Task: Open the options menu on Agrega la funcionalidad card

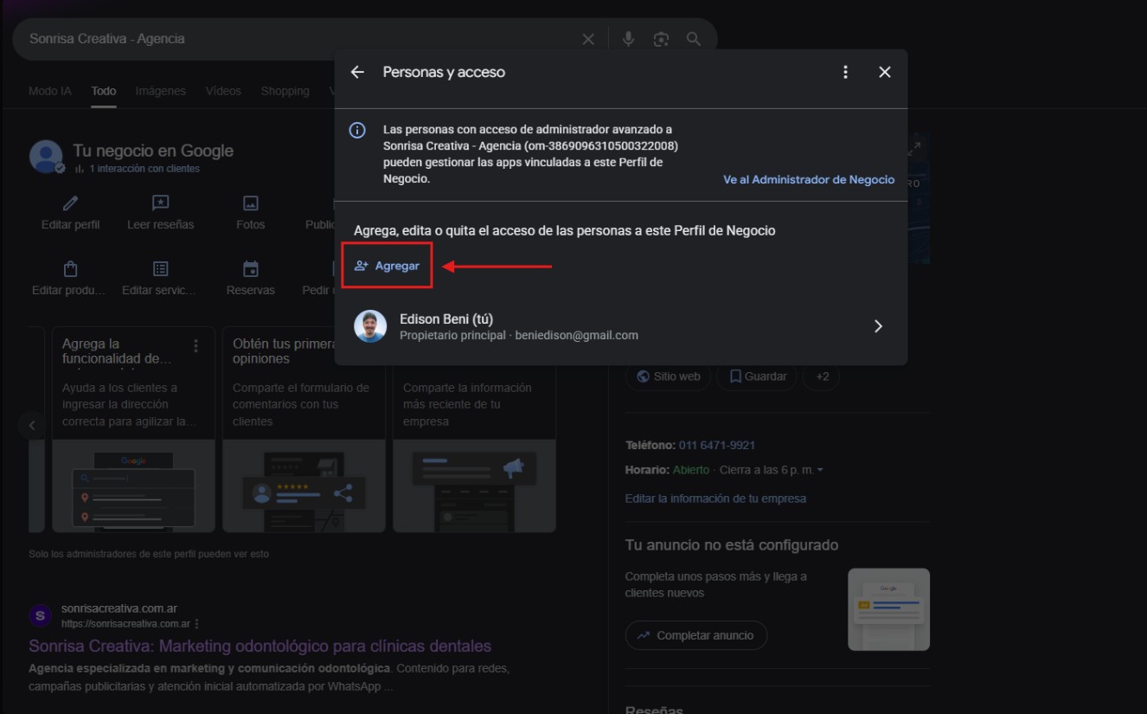Action: (196, 346)
